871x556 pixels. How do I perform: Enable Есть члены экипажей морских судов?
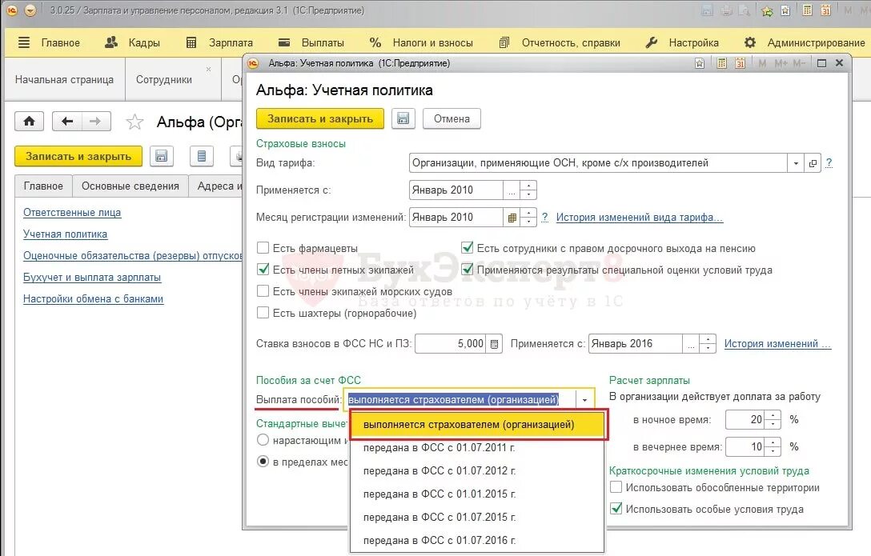tap(263, 290)
